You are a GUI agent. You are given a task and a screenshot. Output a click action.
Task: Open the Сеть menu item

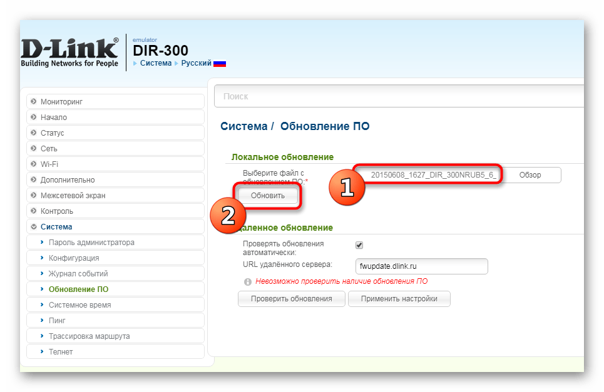point(115,148)
